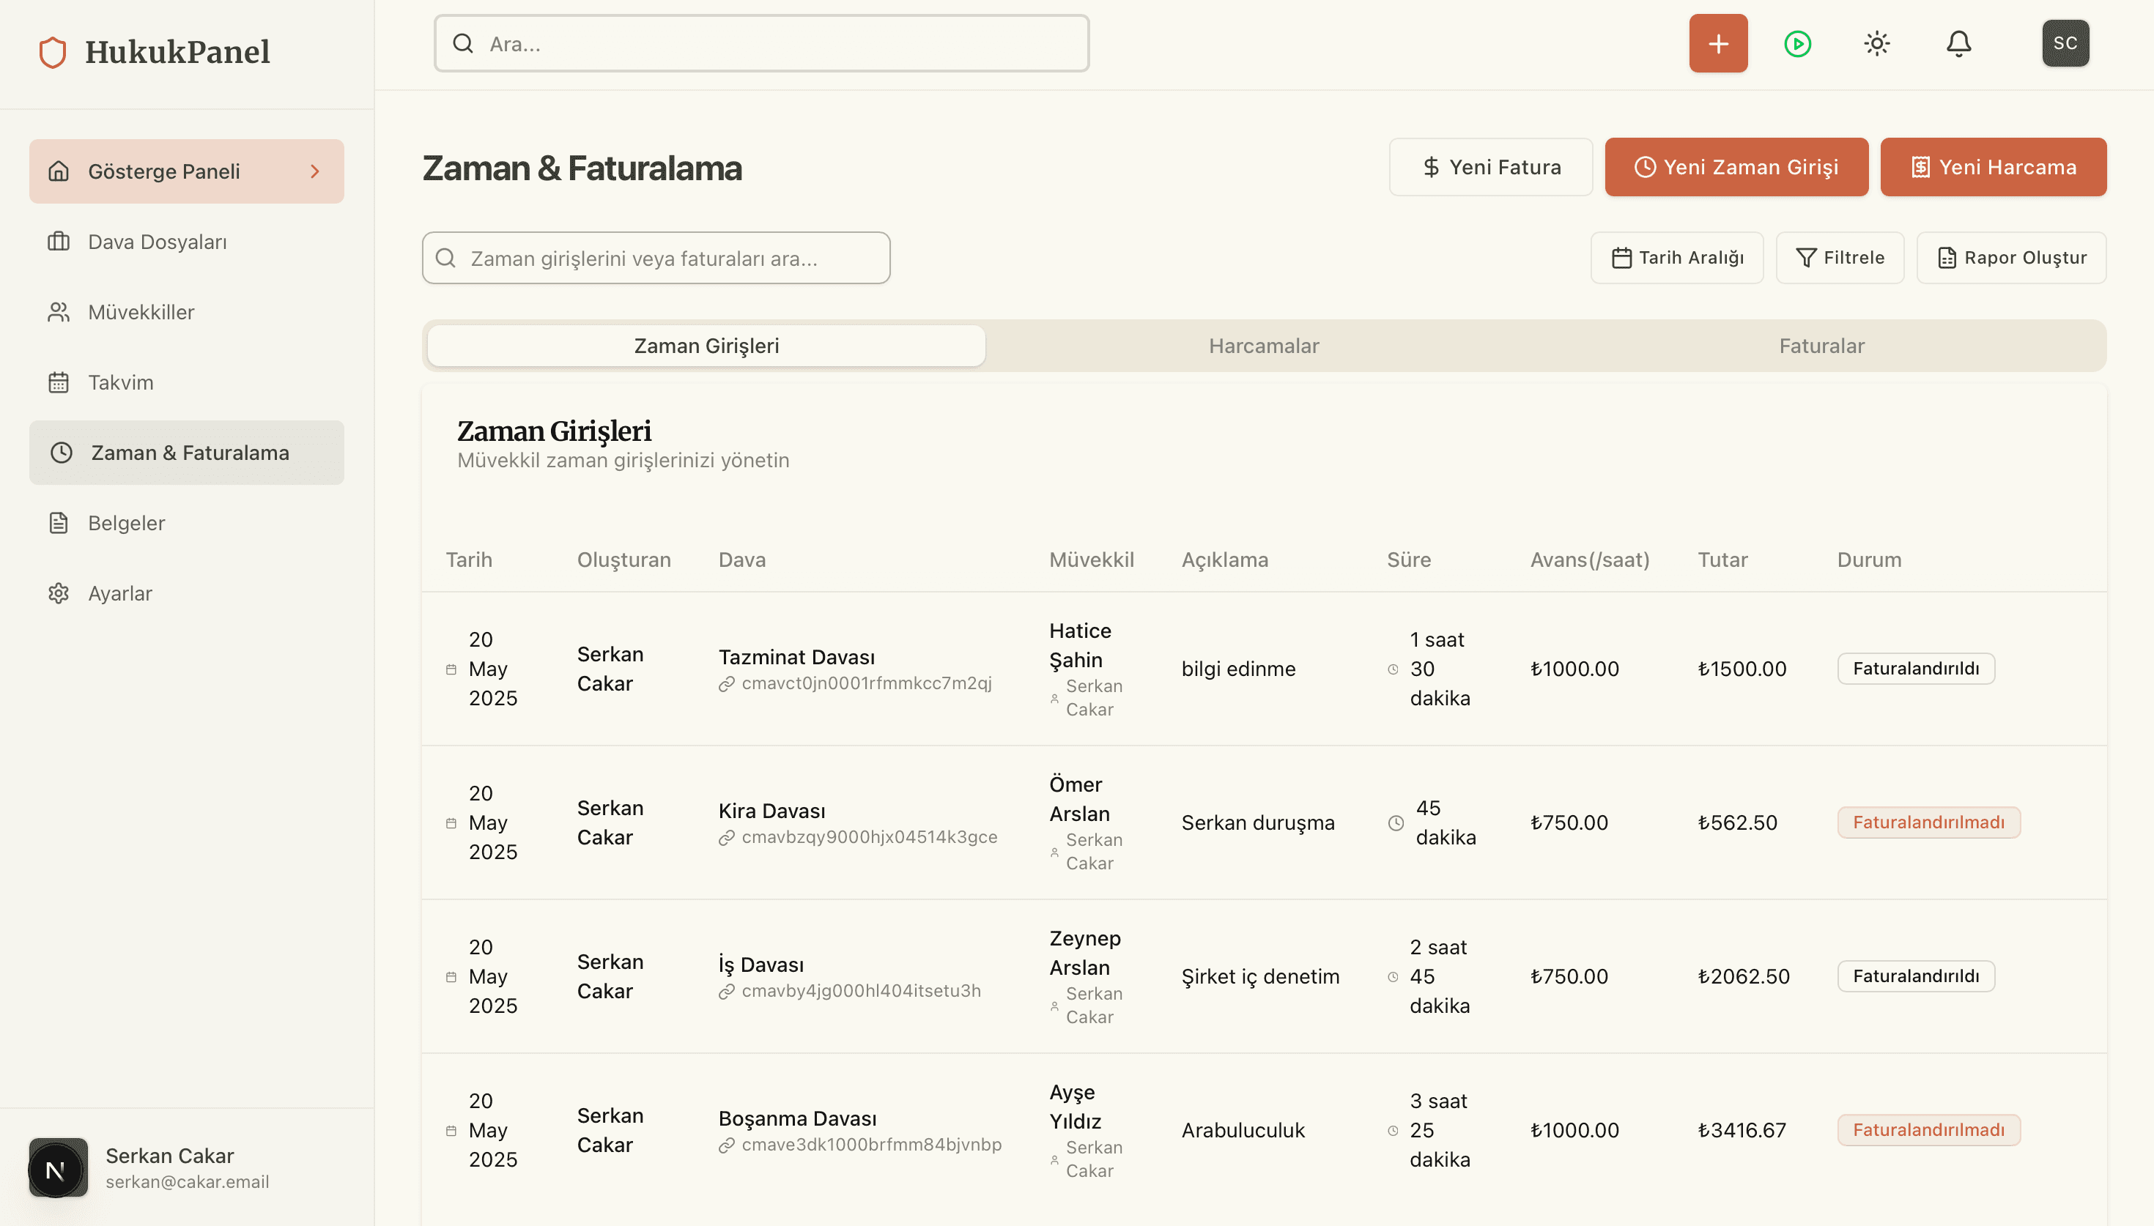2154x1226 pixels.
Task: Click the HukukPanel shield logo
Action: coord(52,52)
